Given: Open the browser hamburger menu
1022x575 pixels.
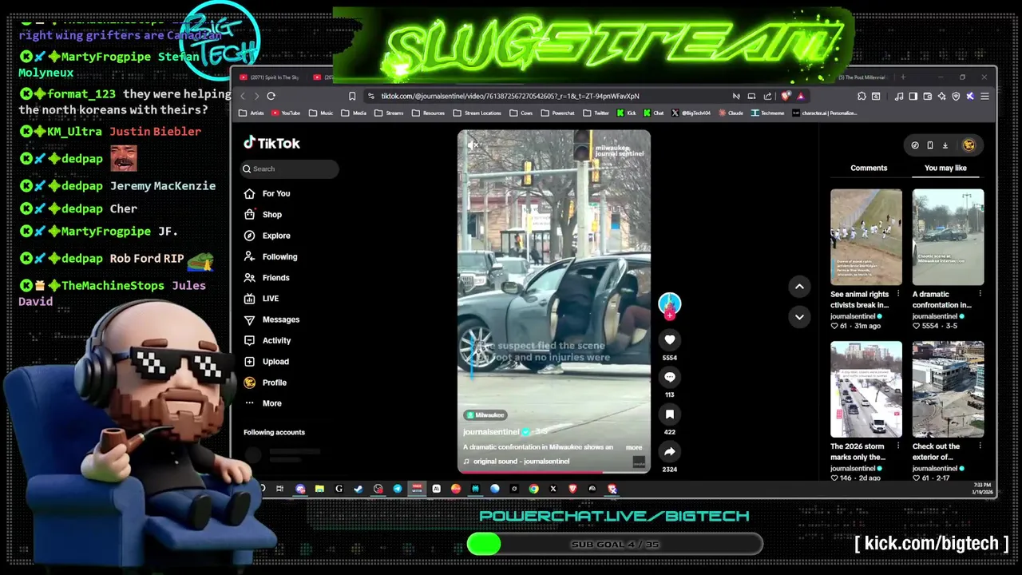Looking at the screenshot, I should click(984, 96).
